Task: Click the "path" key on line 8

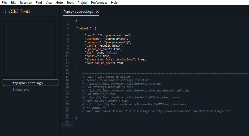Action: tap(90, 46)
